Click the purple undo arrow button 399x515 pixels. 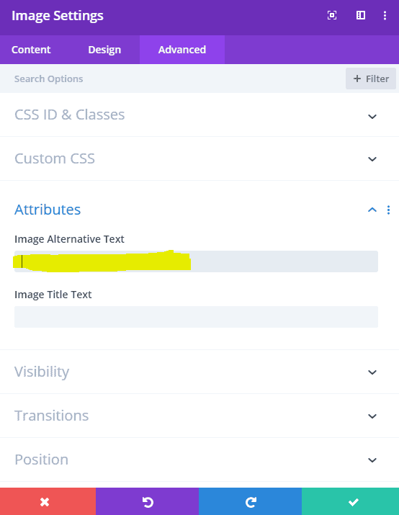coord(147,501)
